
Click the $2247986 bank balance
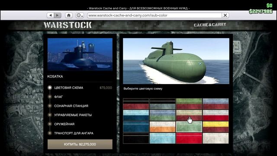[x=261, y=12]
